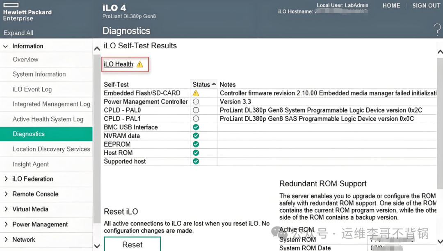Viewport: 443px width, 251px height.
Task: Open Active Health System Log
Action: 48,119
